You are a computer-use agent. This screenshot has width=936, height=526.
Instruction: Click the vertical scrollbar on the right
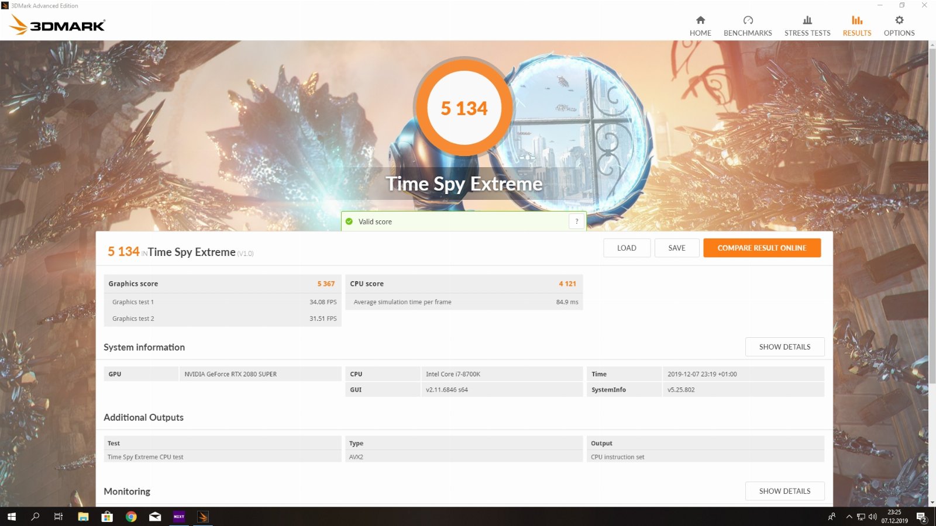pos(931,216)
